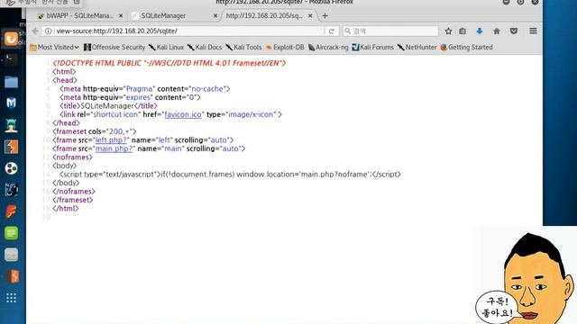Open the Kali Tools bookmark
This screenshot has width=577, height=324.
243,48
